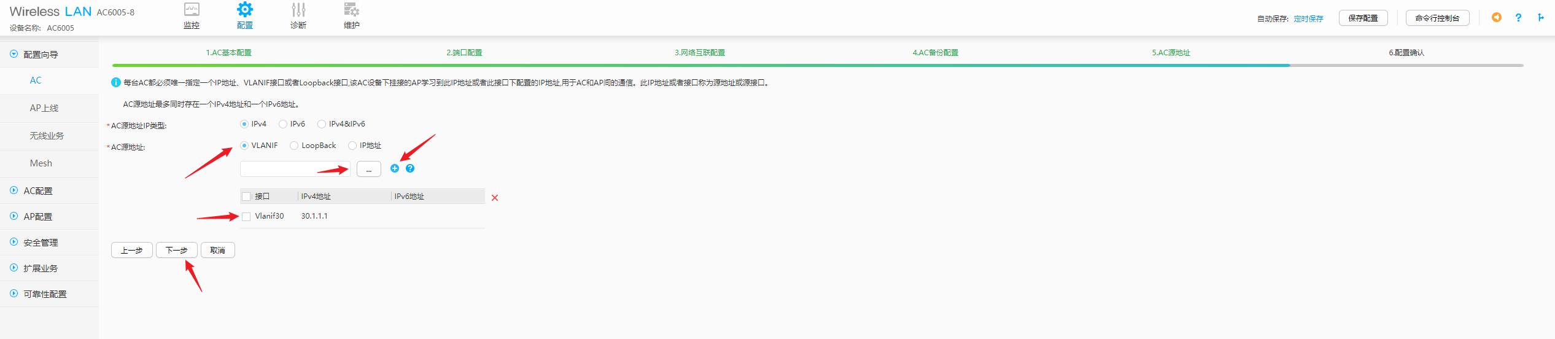This screenshot has height=339, width=1555.
Task: Open the AP上线 sidebar item
Action: click(x=44, y=108)
